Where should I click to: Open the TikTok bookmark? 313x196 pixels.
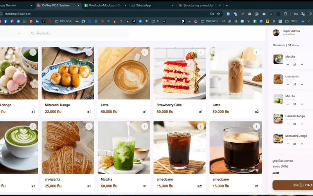click(43, 21)
